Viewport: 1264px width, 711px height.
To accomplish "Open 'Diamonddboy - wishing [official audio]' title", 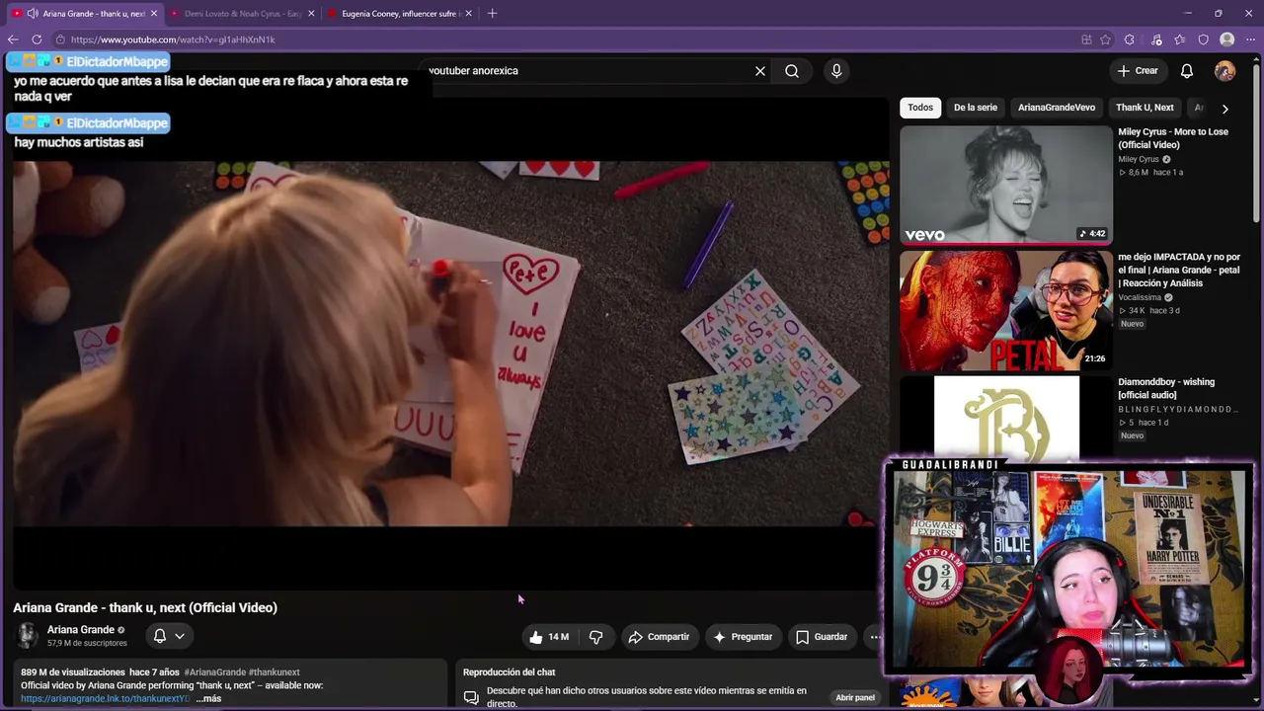I will (1166, 388).
